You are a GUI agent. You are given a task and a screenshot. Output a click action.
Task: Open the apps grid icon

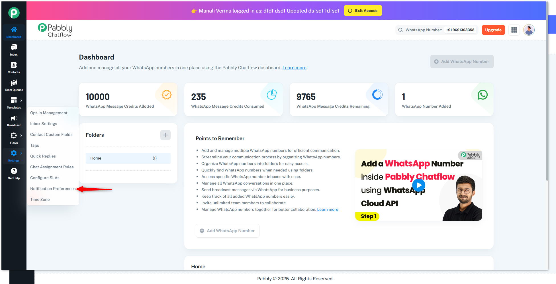click(514, 30)
